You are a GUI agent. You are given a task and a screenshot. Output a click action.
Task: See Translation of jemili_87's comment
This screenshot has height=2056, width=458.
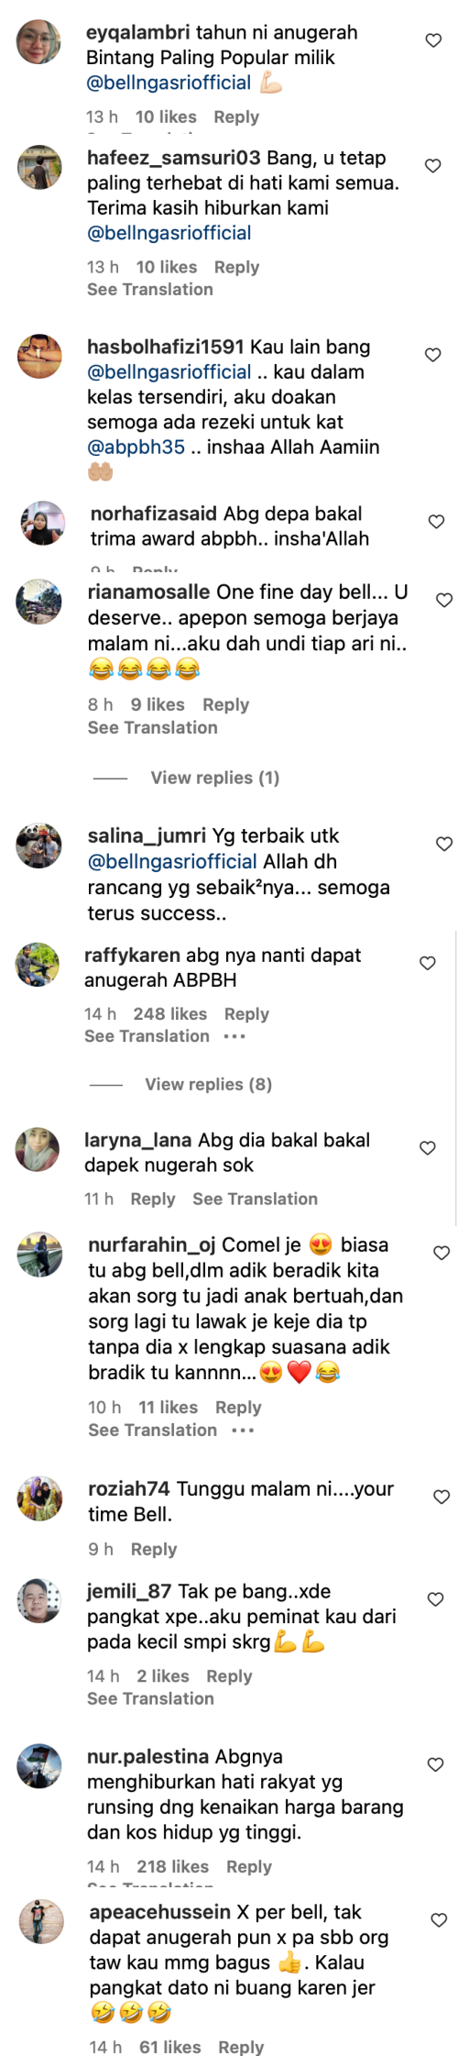(x=150, y=1698)
